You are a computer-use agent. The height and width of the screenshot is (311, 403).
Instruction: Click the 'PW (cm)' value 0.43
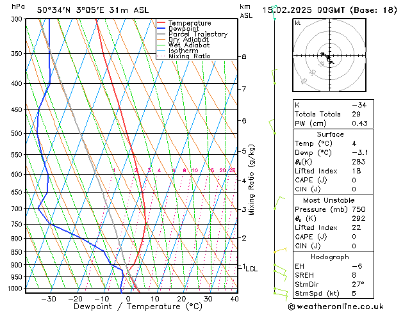(359, 124)
